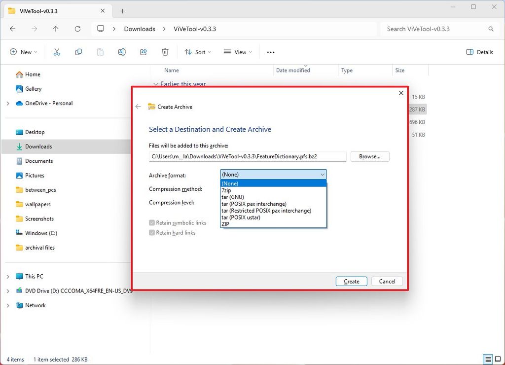Click the Create button
This screenshot has width=505, height=365.
click(351, 281)
